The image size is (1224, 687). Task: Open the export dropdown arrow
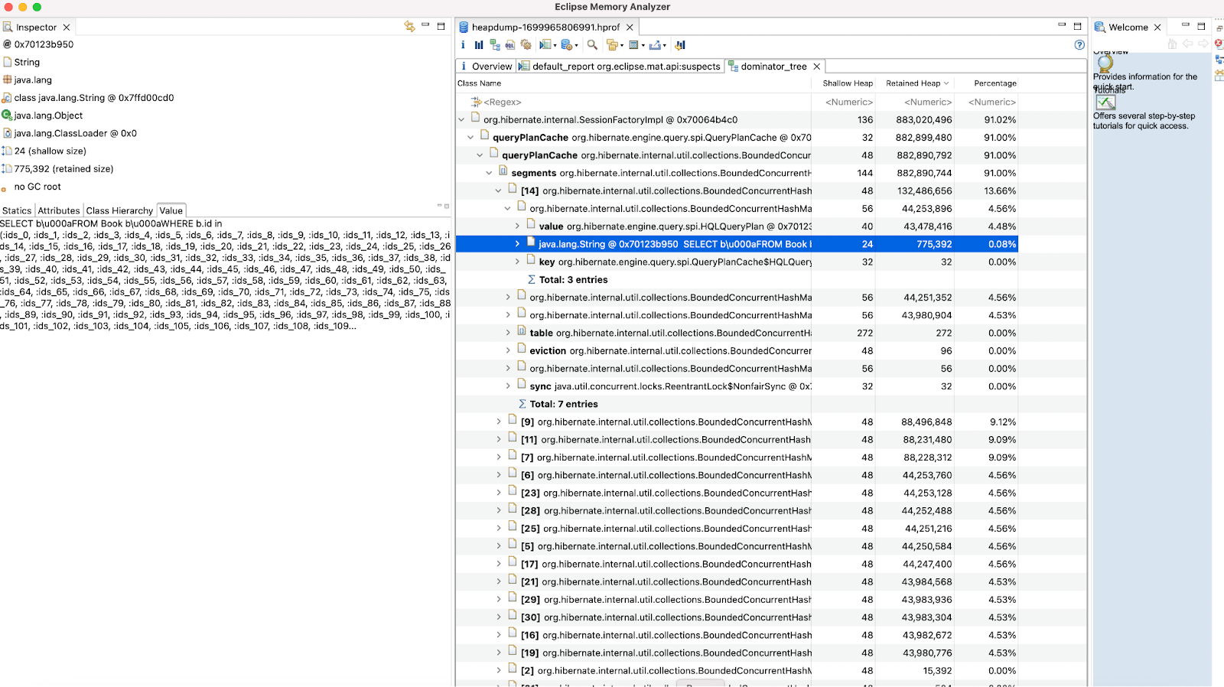665,46
